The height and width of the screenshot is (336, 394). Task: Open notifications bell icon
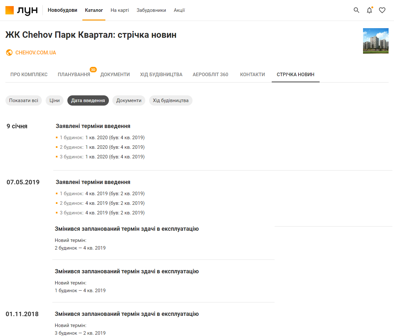(369, 10)
